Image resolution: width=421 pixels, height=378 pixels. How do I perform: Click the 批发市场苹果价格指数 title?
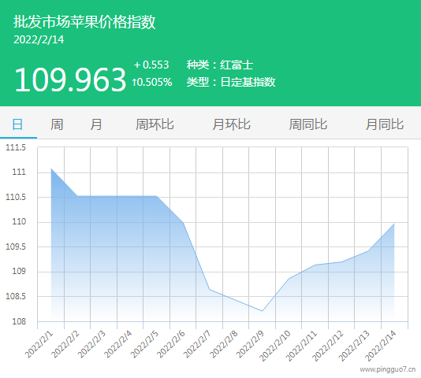84,22
